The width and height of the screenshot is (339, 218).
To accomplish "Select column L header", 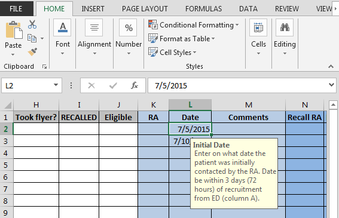I will click(x=190, y=105).
